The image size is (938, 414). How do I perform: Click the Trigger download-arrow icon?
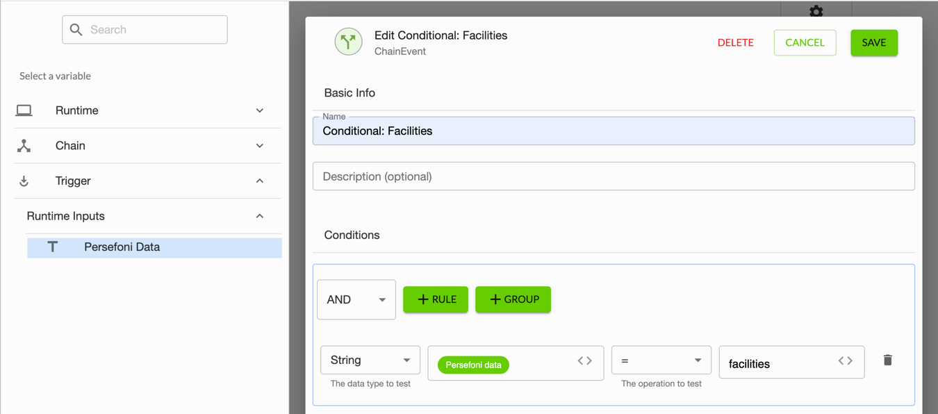click(24, 181)
